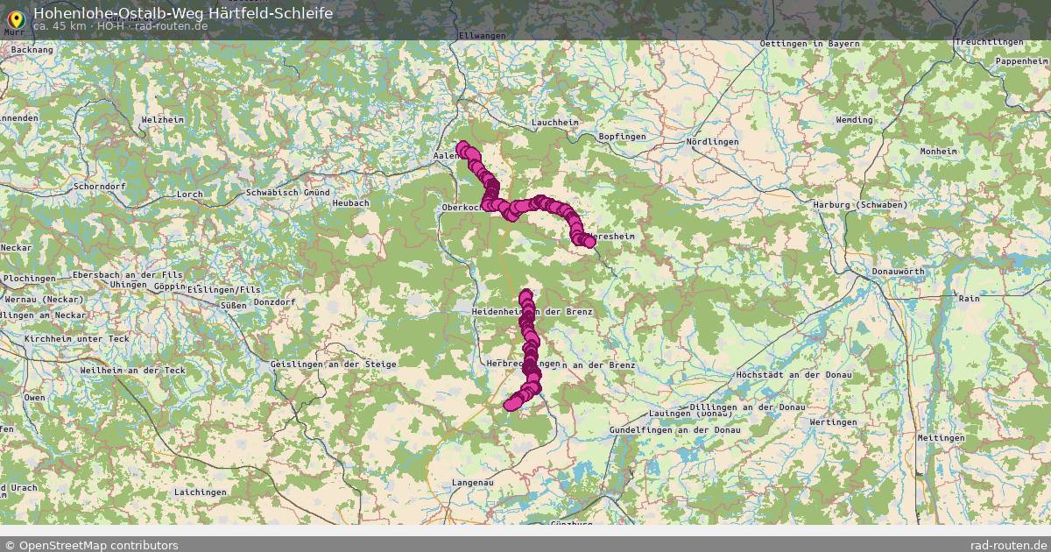Click the Ellwangen town label
The width and height of the screenshot is (1051, 552).
click(482, 36)
